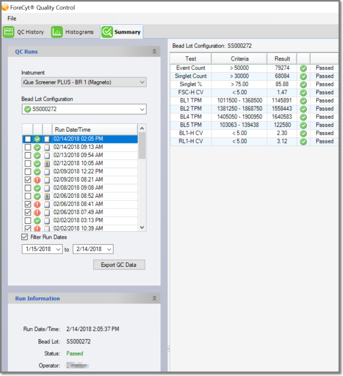Click the green pass icon in RL1-H CV row

pyautogui.click(x=303, y=142)
